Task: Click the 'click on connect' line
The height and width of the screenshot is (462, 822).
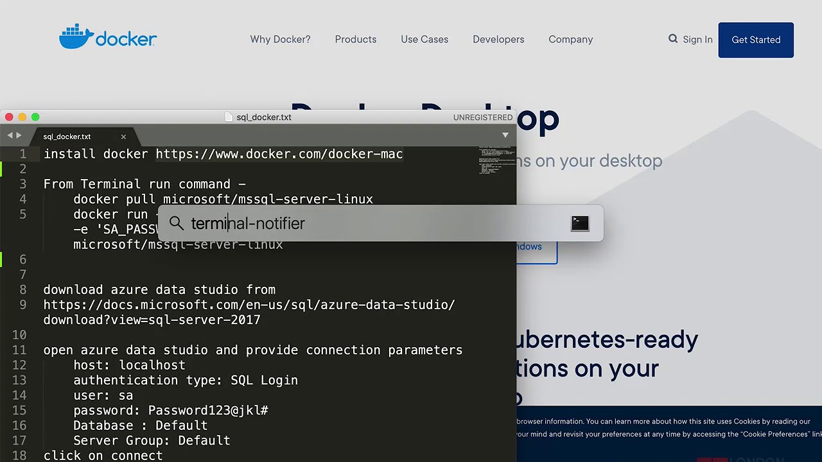Action: click(x=103, y=456)
